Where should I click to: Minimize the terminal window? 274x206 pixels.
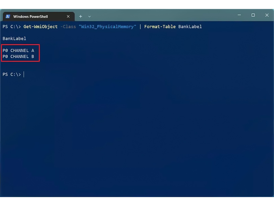(x=239, y=15)
